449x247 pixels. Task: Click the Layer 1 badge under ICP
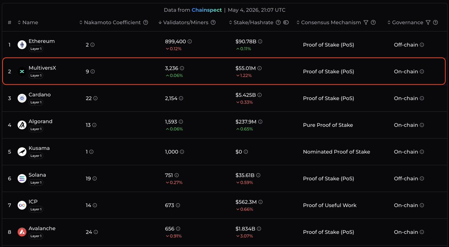36,209
